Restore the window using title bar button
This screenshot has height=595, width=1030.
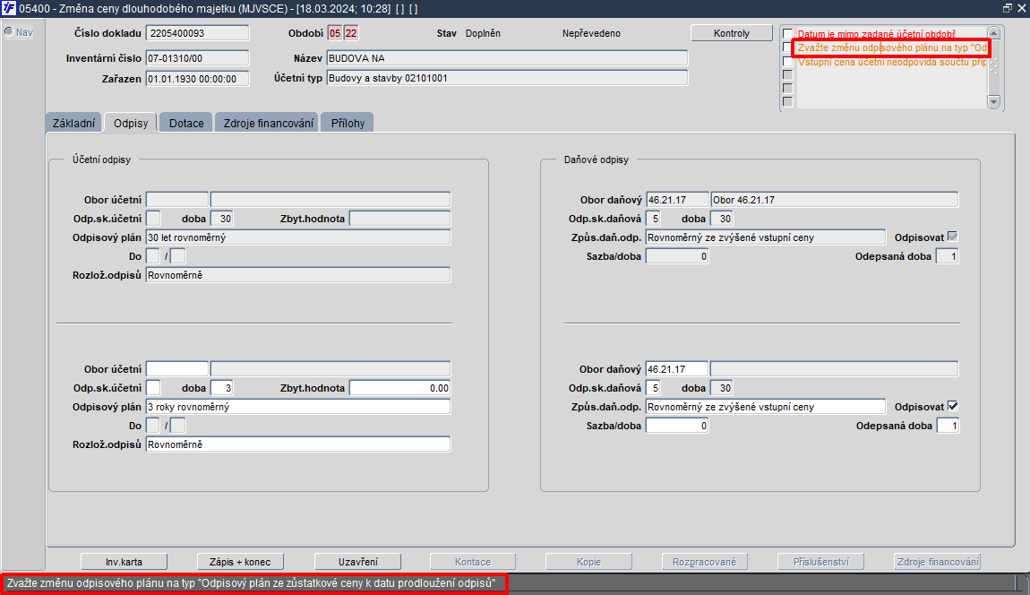tap(1007, 8)
